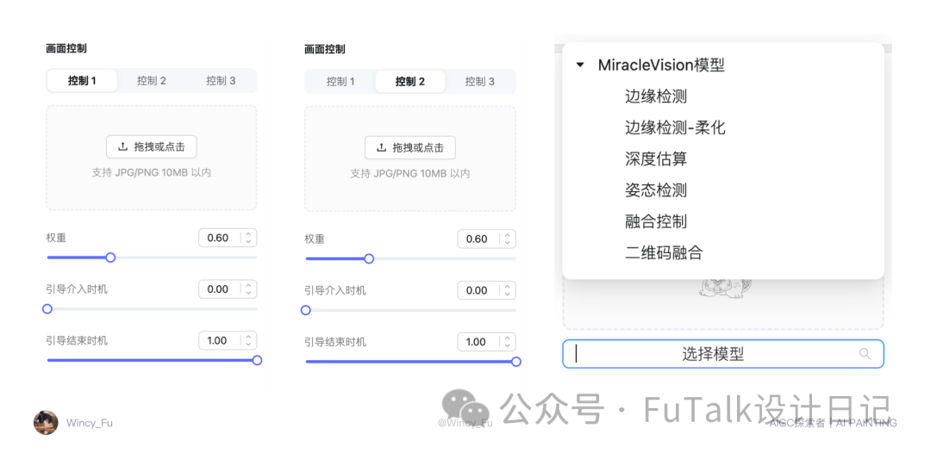
Task: Choose 深度估算 from the model list
Action: click(x=655, y=159)
